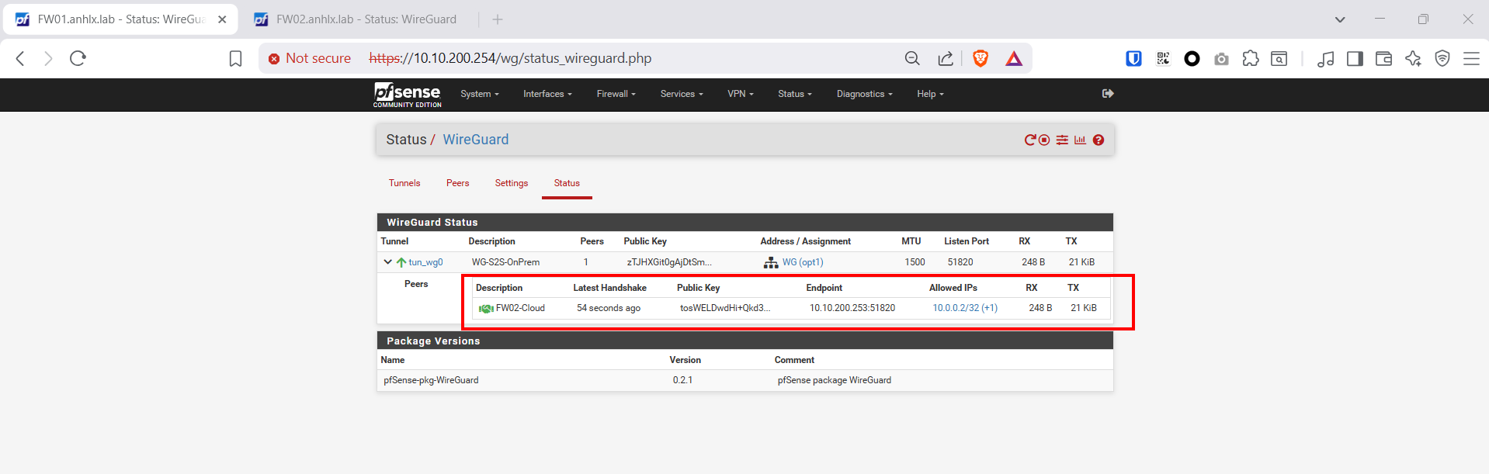The height and width of the screenshot is (474, 1489).
Task: Open the Brave wallet icon
Action: coord(1383,58)
